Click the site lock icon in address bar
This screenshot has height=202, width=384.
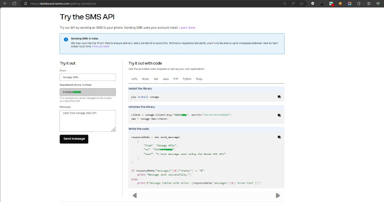[x=25, y=4]
